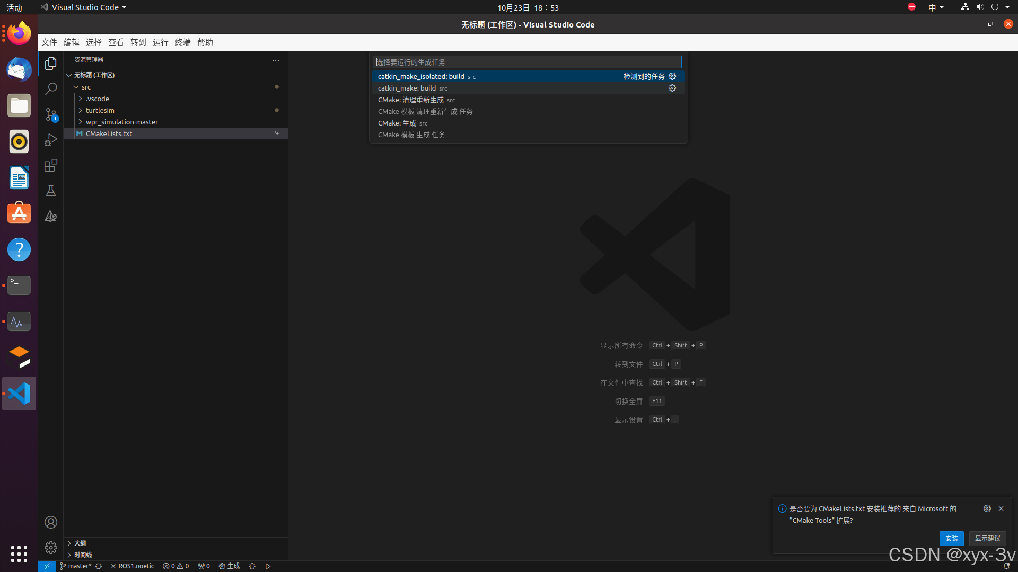
Task: Open the 运行 menu
Action: coord(161,42)
